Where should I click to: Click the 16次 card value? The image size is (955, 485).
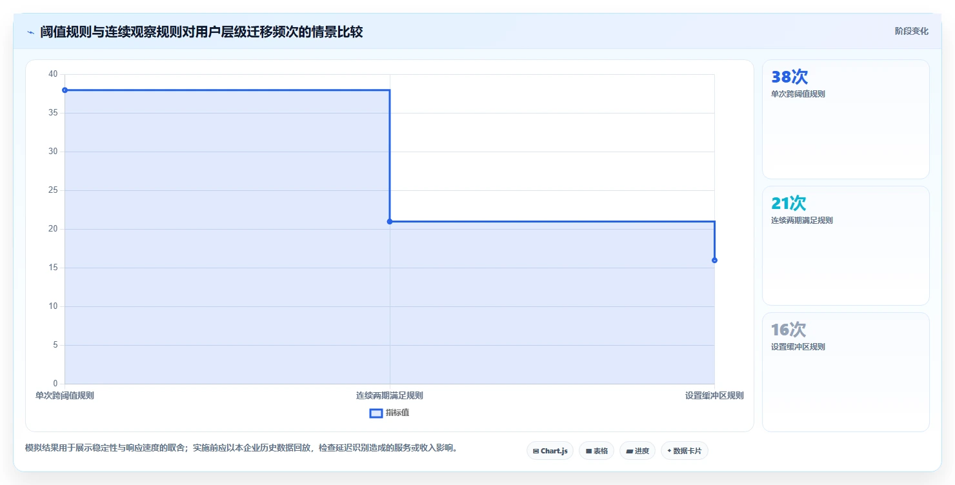(789, 330)
